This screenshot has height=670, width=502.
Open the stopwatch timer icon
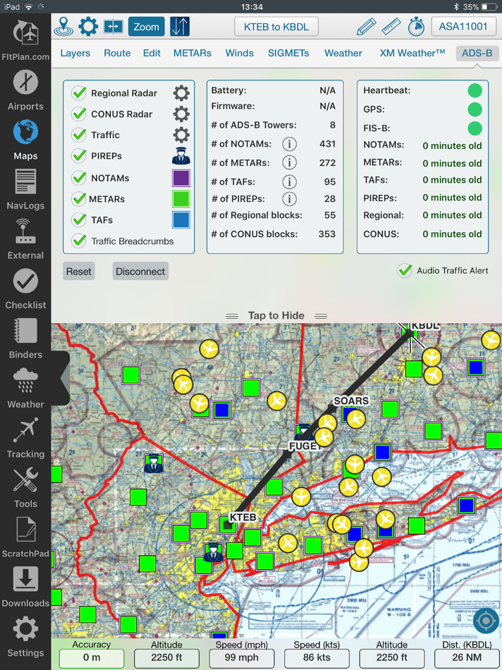(416, 27)
